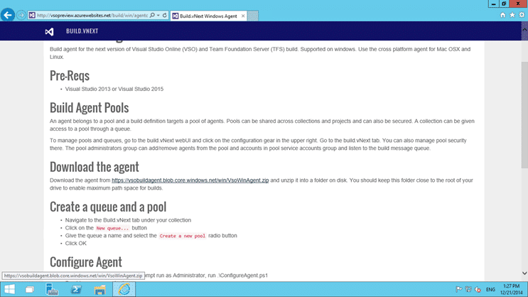The height and width of the screenshot is (297, 528).
Task: Open the browser Home icon
Action: pos(502,15)
